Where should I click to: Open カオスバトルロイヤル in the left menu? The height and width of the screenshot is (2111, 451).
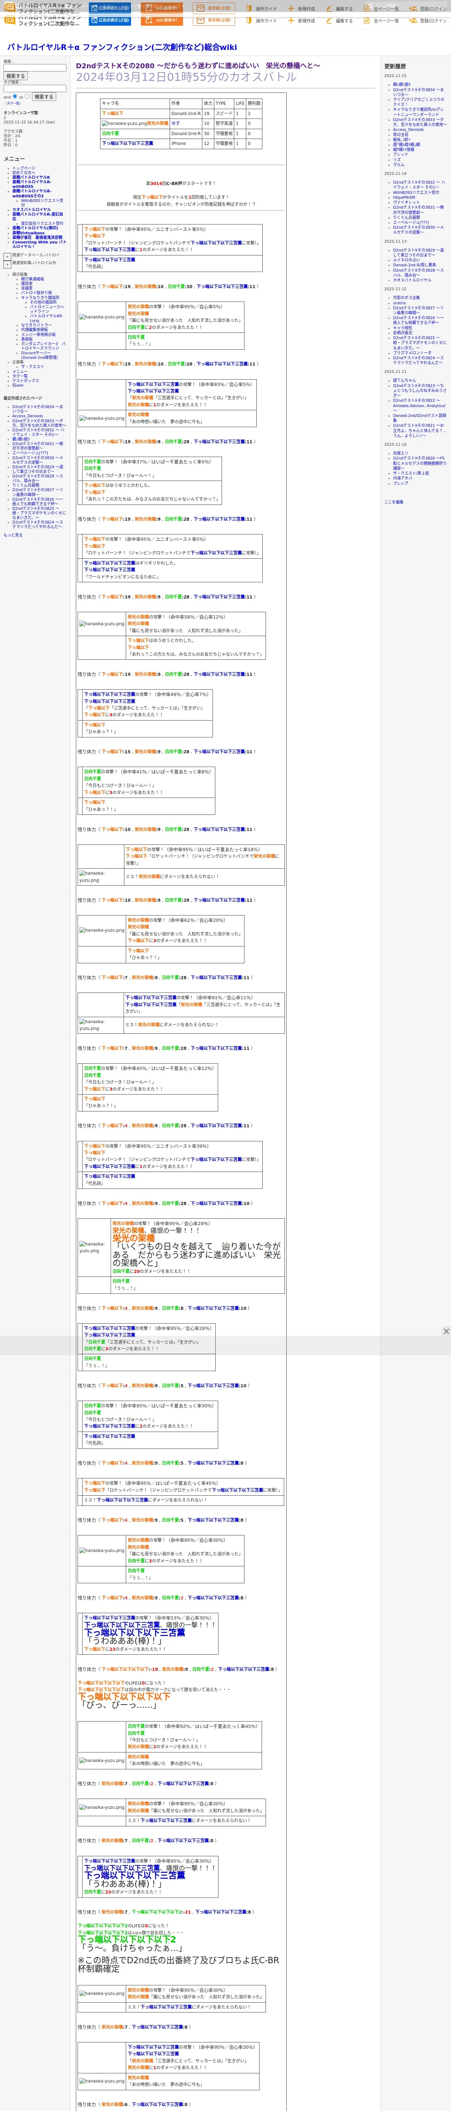coord(31,210)
